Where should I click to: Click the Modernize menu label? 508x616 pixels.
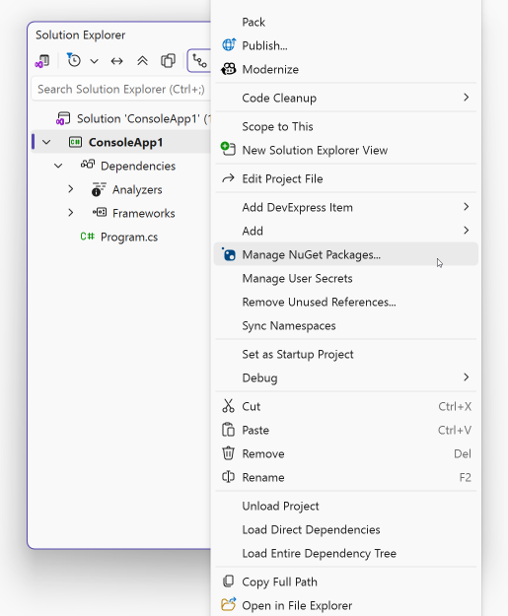(270, 70)
